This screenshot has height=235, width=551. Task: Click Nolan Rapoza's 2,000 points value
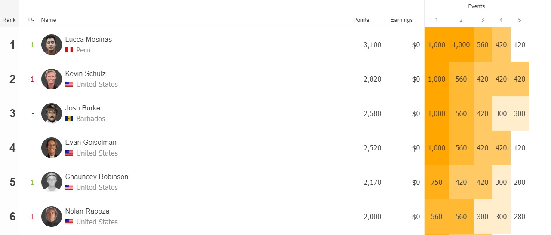(372, 217)
